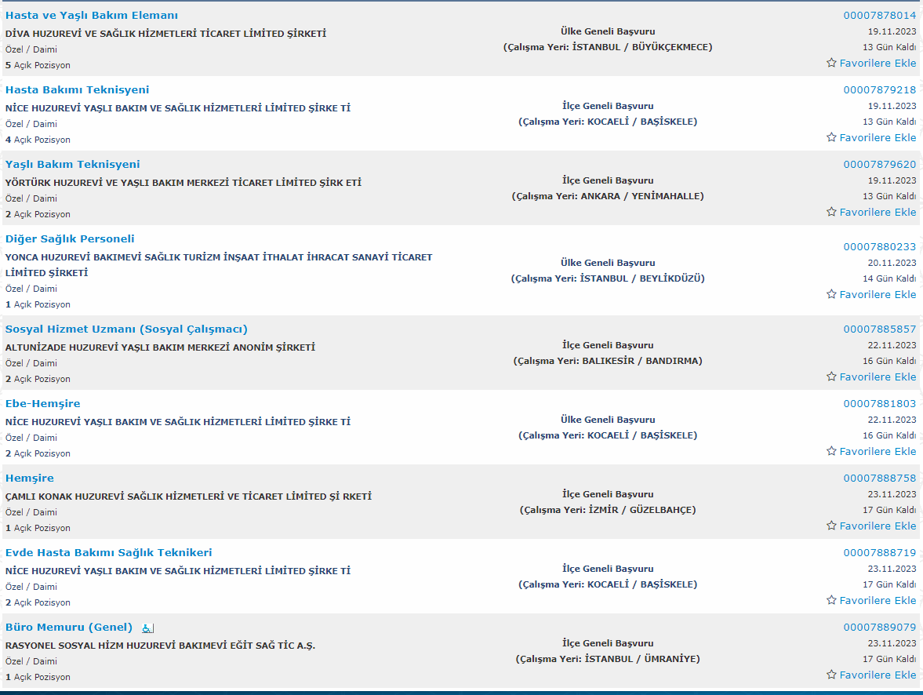923x695 pixels.
Task: Click Favorilere Ekle for Çamlı Konak listing
Action: pyautogui.click(x=878, y=526)
